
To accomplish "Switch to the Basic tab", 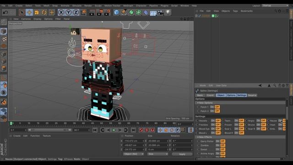I will 200,95.
